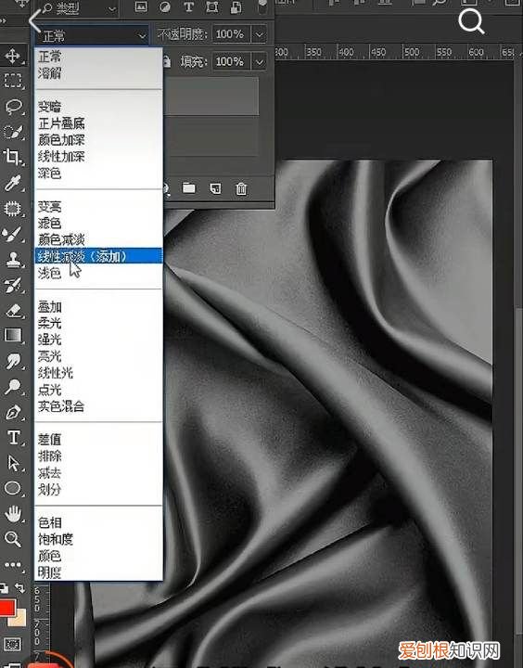Choose 浅色 blend mode
523x668 pixels.
point(98,273)
